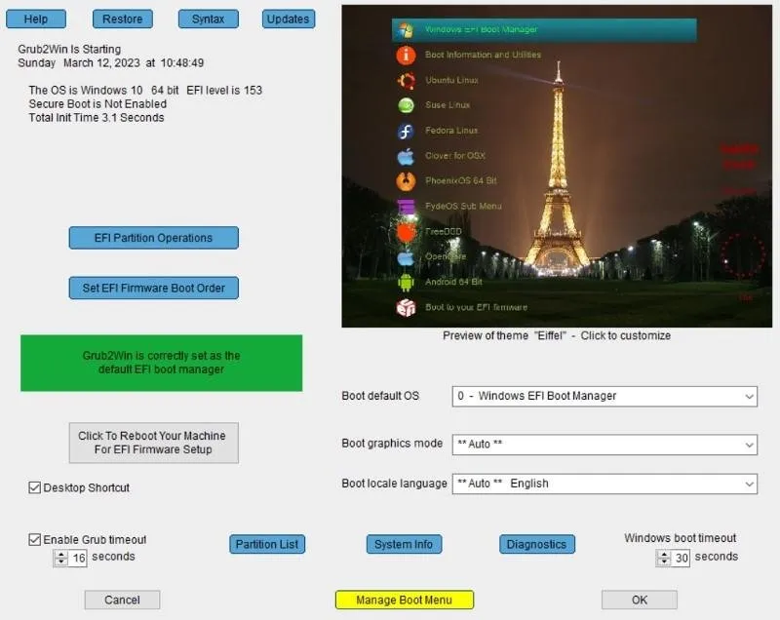This screenshot has height=620, width=780.
Task: Run Diagnostics button
Action: click(x=537, y=544)
